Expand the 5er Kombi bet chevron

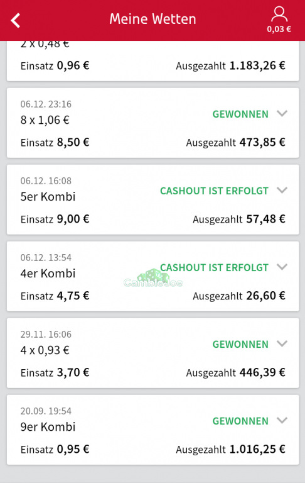[282, 190]
